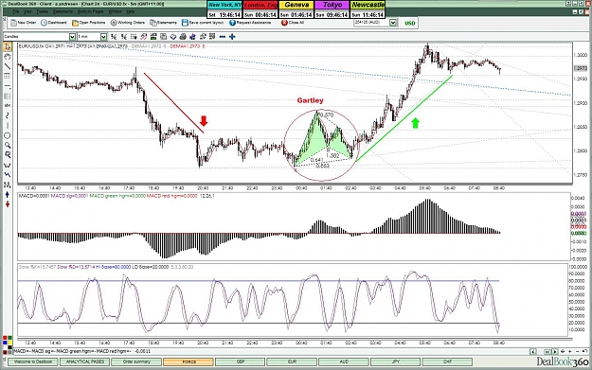Click Save current layout
592x370 pixels.
203,23
